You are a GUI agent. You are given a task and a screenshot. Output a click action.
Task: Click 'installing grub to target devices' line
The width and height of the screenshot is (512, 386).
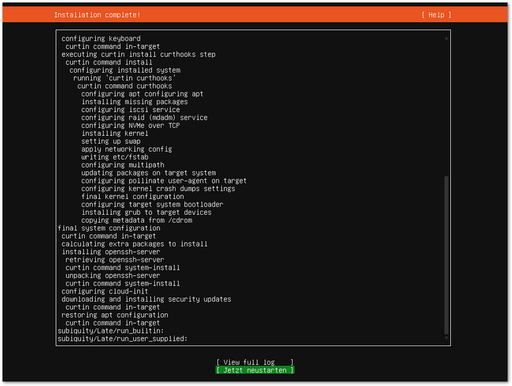point(146,212)
